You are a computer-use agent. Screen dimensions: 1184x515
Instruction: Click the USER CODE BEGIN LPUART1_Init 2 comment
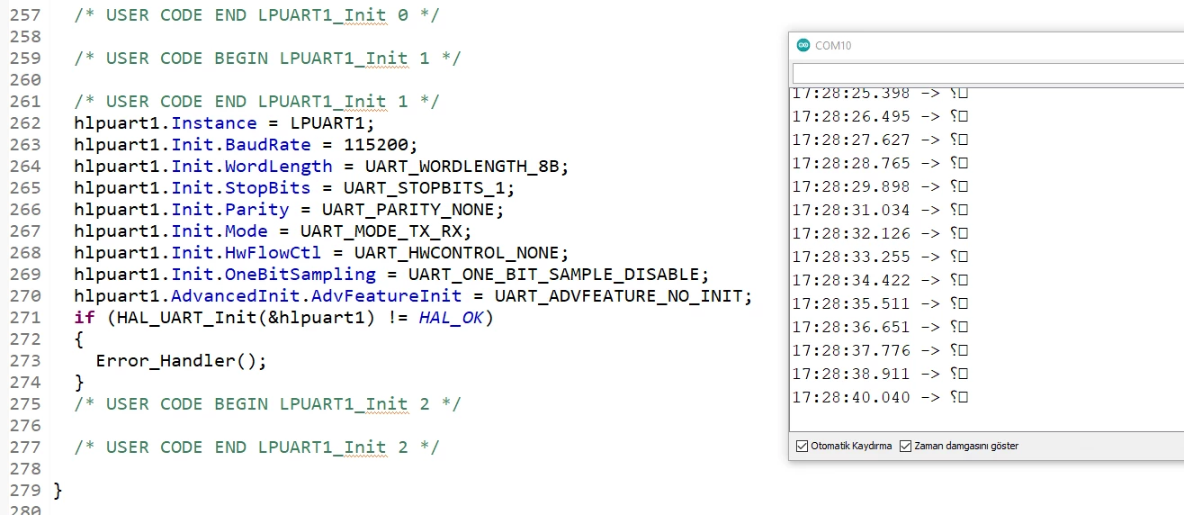(268, 404)
